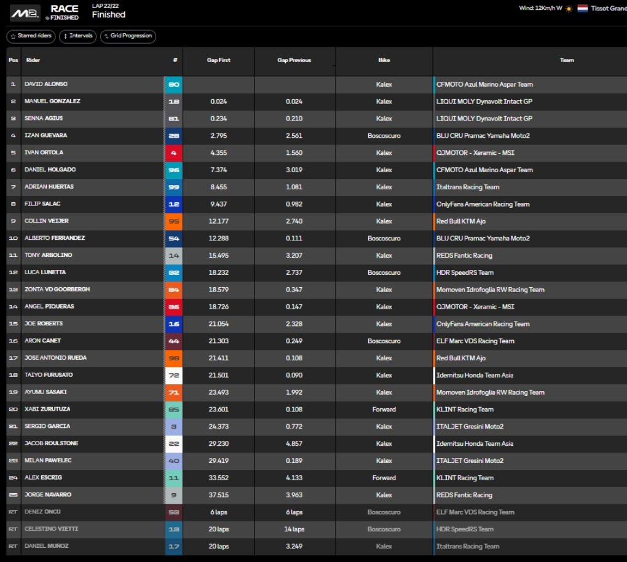Click Forward bike of Xabi Zurutuza
Viewport: 627px width, 562px height.
(384, 410)
